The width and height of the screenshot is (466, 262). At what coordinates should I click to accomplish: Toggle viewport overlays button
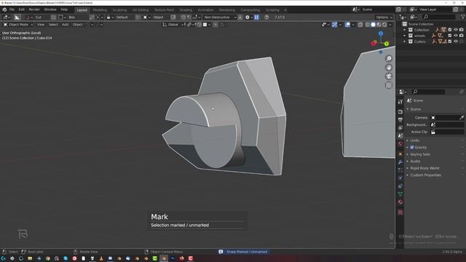[x=347, y=25]
